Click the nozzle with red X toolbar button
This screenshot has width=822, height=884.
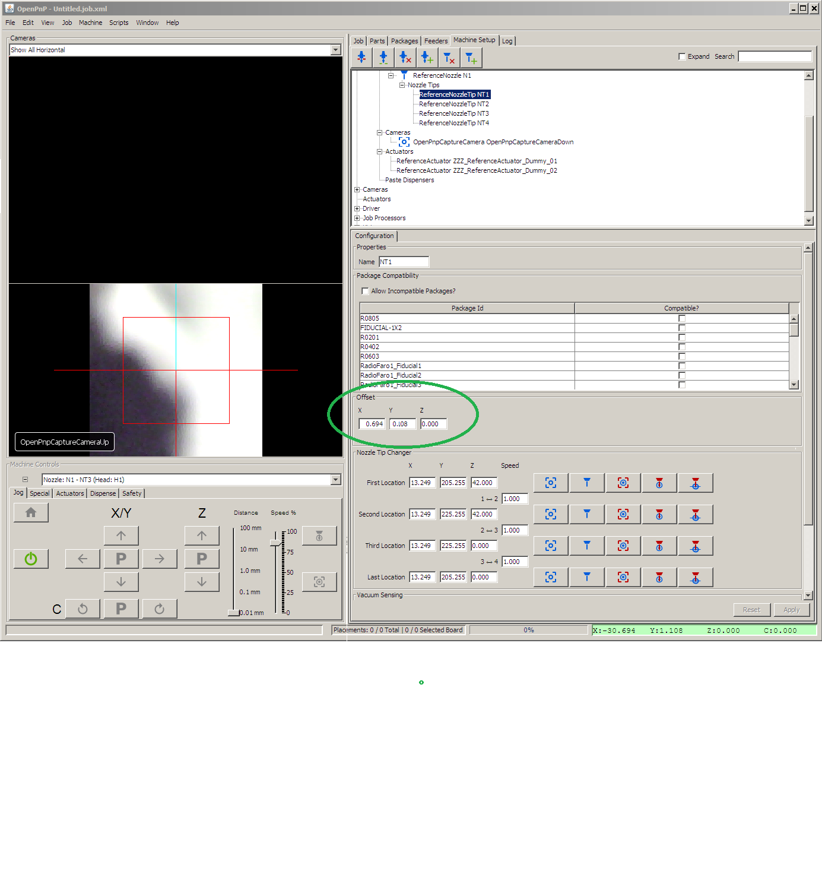[405, 58]
